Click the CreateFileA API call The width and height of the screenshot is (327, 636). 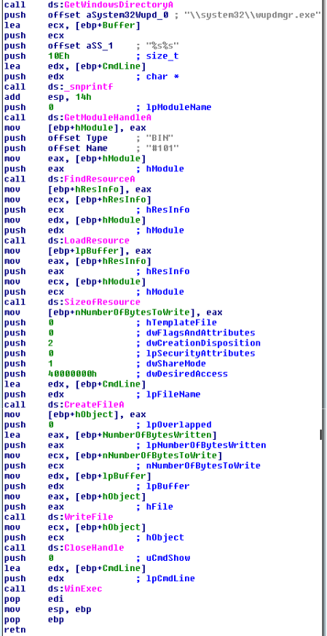86,405
